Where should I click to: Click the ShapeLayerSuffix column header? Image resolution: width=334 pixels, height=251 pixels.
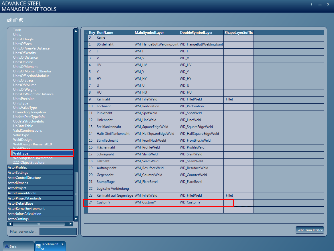[239, 33]
